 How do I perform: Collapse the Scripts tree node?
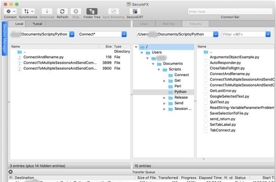point(159,69)
